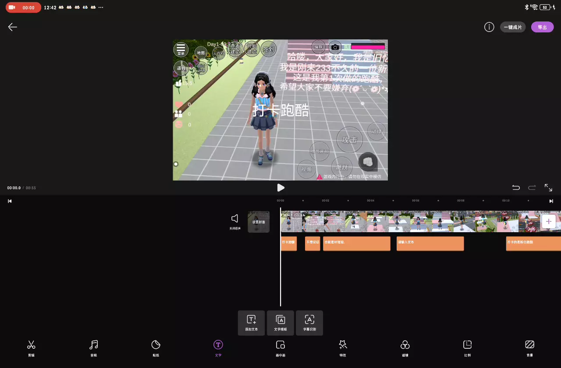Click the 设置封面 cover thumbnail
Screen dimensions: 561x368
click(x=259, y=222)
